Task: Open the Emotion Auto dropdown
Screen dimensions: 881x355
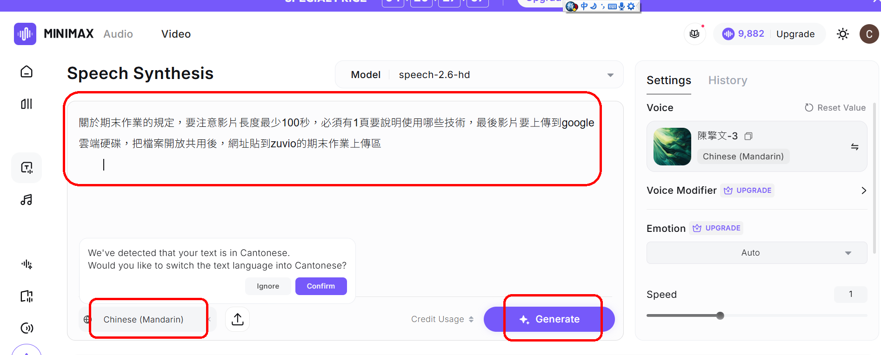Action: pyautogui.click(x=756, y=253)
